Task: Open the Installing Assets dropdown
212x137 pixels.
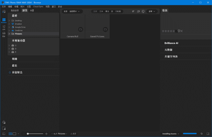Action: [x=172, y=134]
